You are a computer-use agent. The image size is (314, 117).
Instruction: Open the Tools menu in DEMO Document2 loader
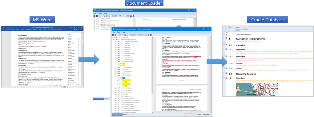coord(118,32)
